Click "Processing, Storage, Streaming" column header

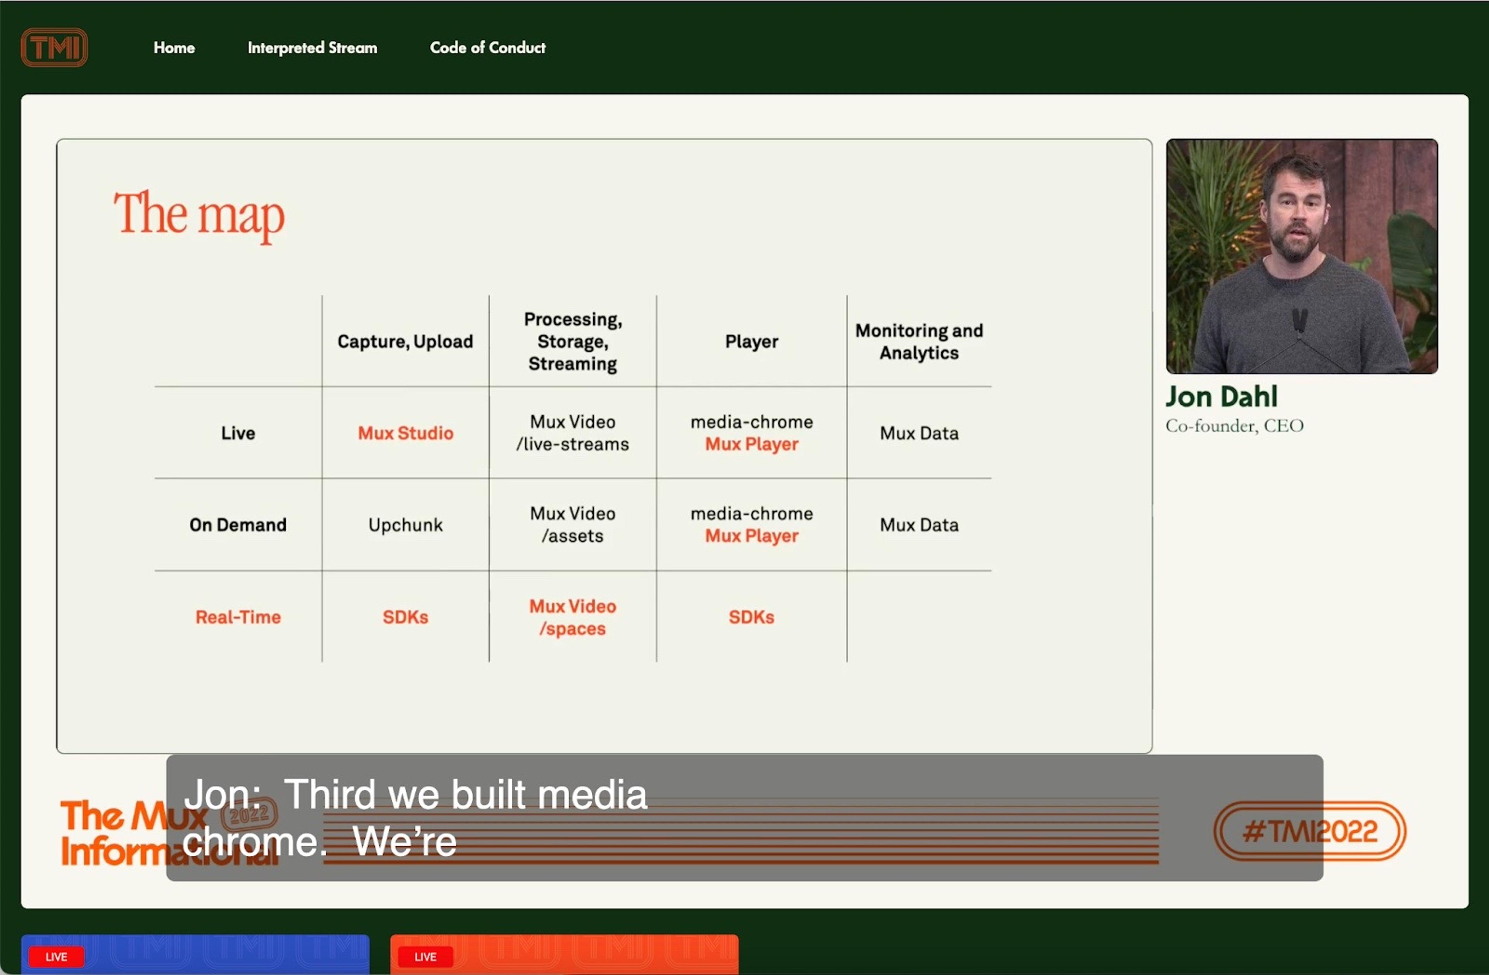tap(572, 342)
